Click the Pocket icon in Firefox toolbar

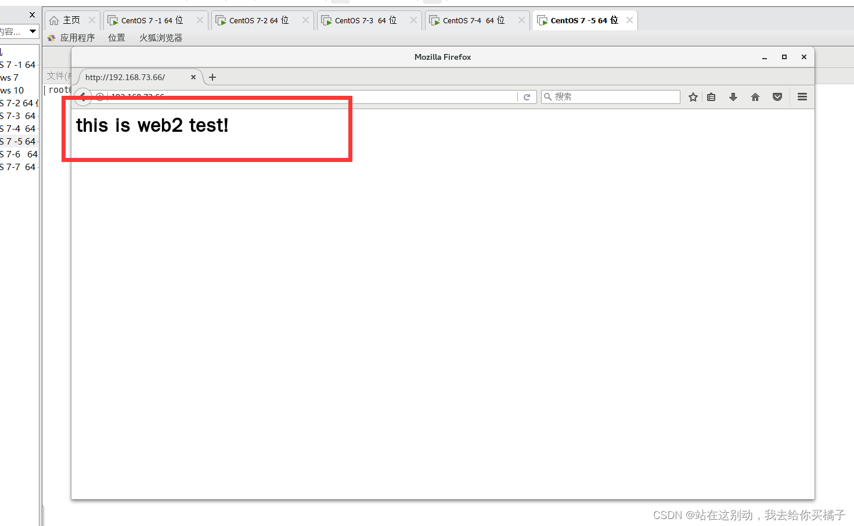777,97
